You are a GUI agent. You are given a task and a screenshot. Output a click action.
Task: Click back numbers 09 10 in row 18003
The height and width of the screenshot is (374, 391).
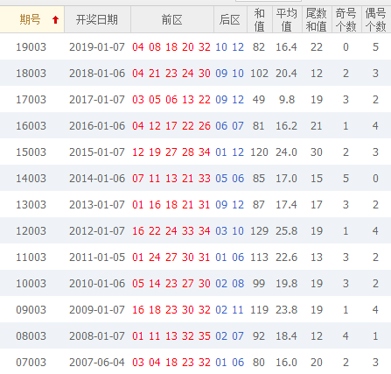(230, 74)
